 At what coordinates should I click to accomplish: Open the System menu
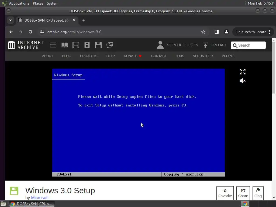53,3
